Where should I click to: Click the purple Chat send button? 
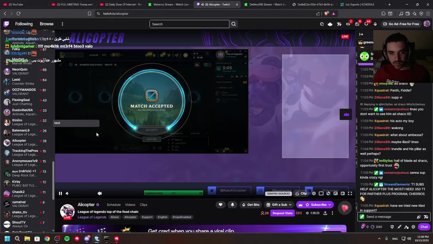coord(424,227)
